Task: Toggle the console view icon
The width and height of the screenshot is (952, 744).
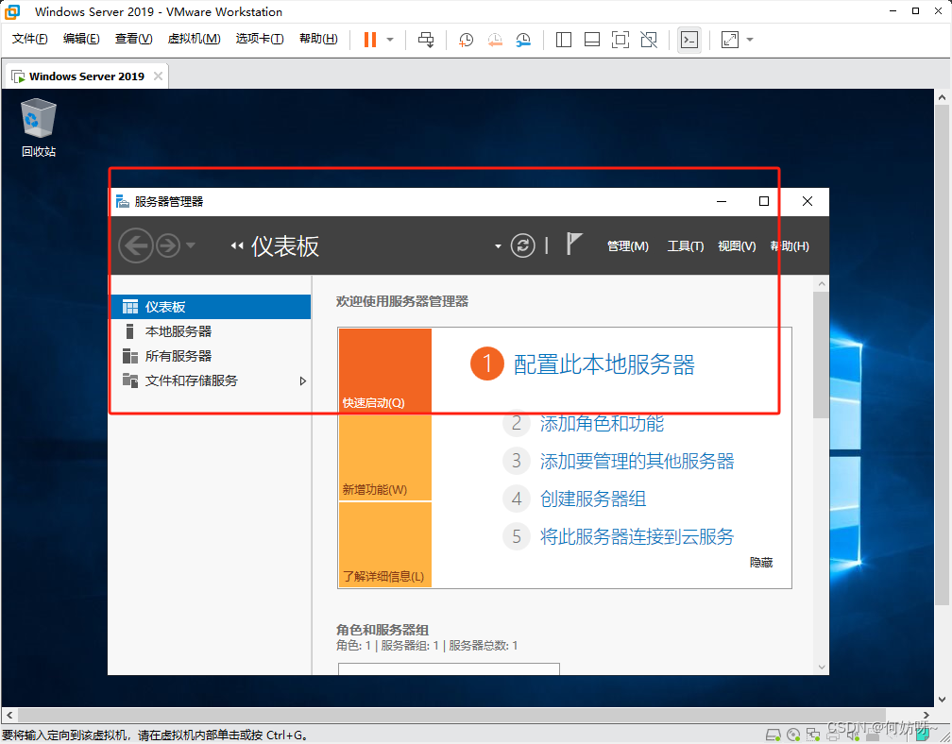Action: [689, 40]
